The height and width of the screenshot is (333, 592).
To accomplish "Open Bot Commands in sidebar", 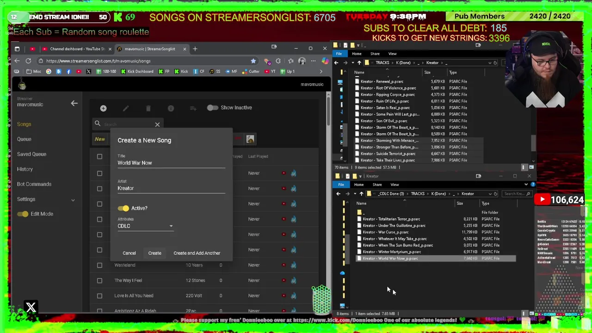I will [34, 184].
